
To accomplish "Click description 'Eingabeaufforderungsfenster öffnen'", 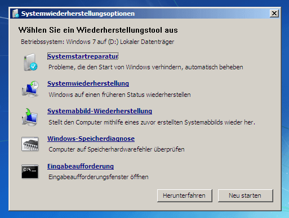I will (x=99, y=177).
